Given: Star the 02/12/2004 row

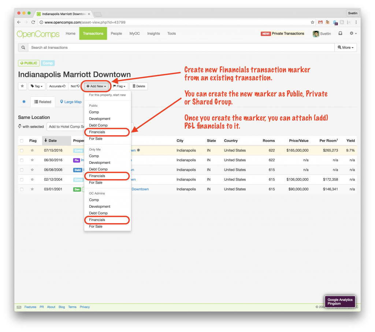Looking at the screenshot, I should tap(32, 179).
